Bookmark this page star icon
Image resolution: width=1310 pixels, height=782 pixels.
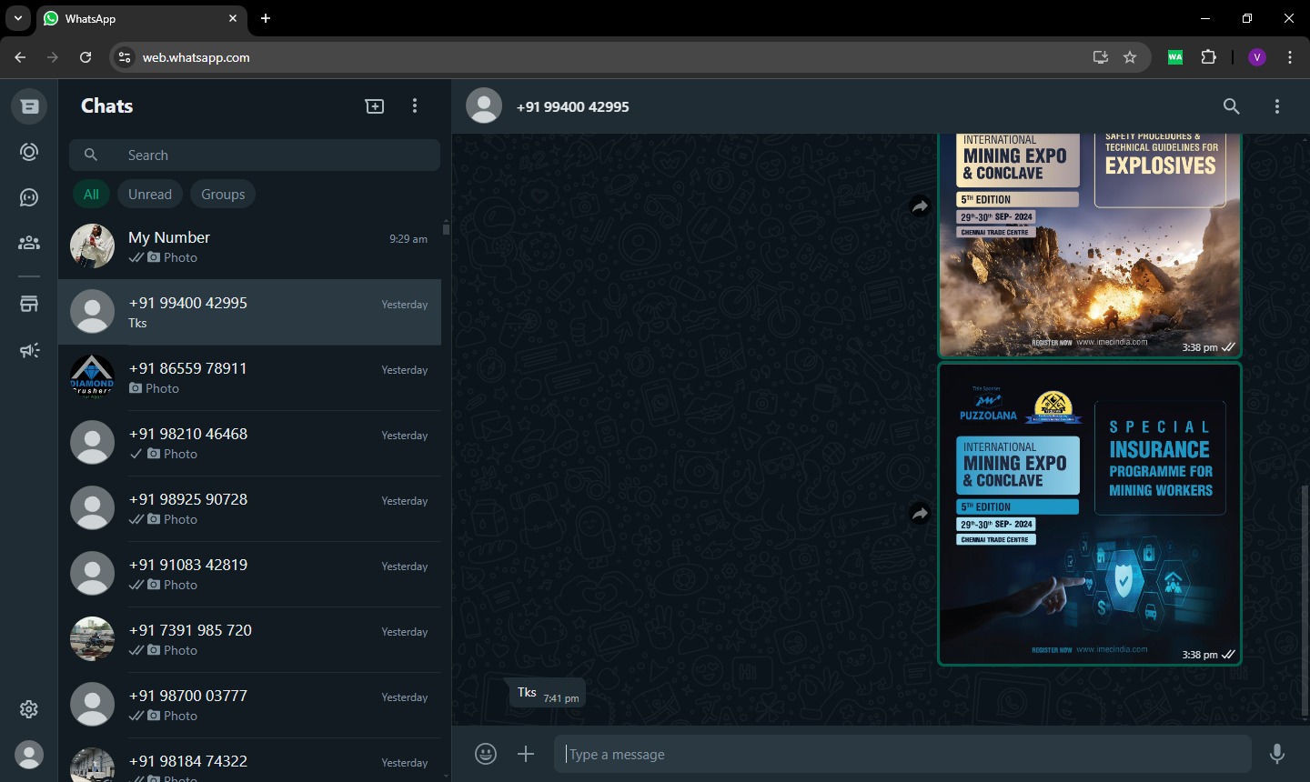[1130, 57]
